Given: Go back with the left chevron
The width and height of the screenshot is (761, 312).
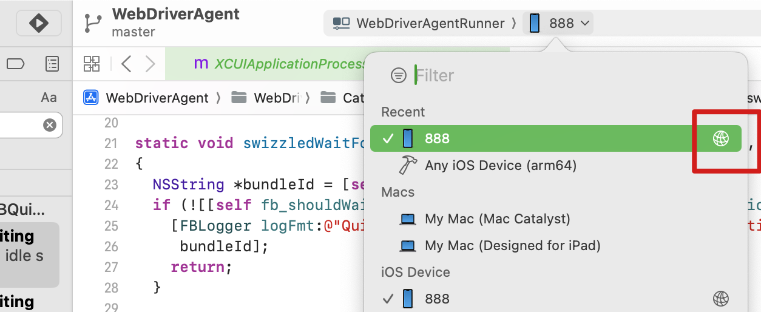Looking at the screenshot, I should [126, 64].
